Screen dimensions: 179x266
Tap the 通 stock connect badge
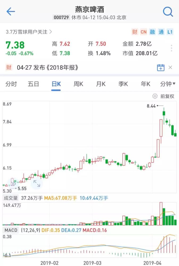tap(161, 32)
